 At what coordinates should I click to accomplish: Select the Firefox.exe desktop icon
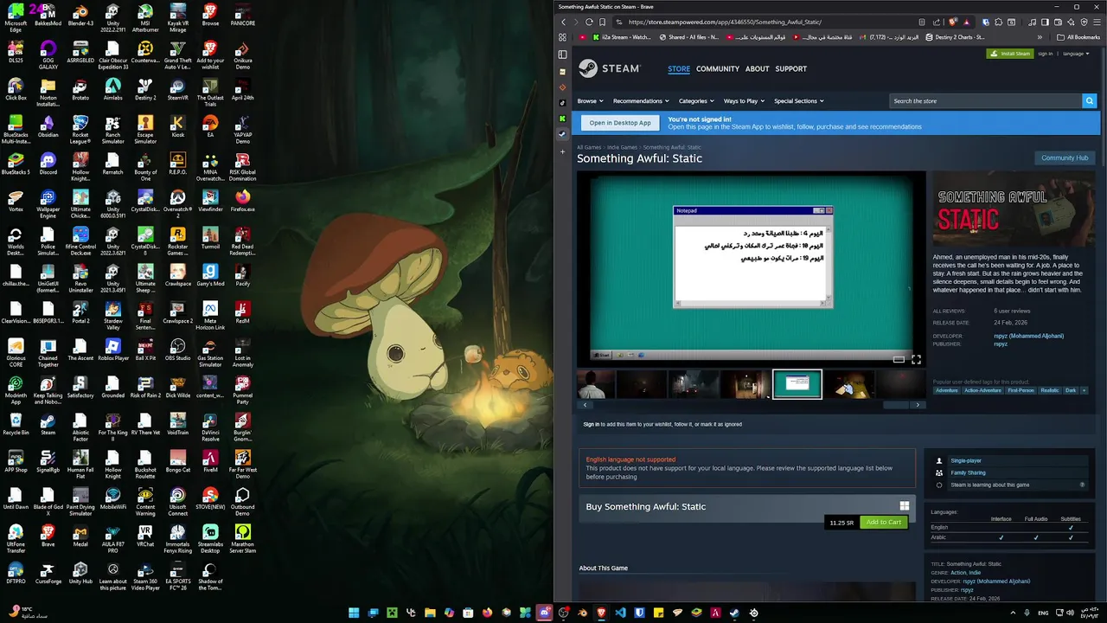[x=242, y=199]
